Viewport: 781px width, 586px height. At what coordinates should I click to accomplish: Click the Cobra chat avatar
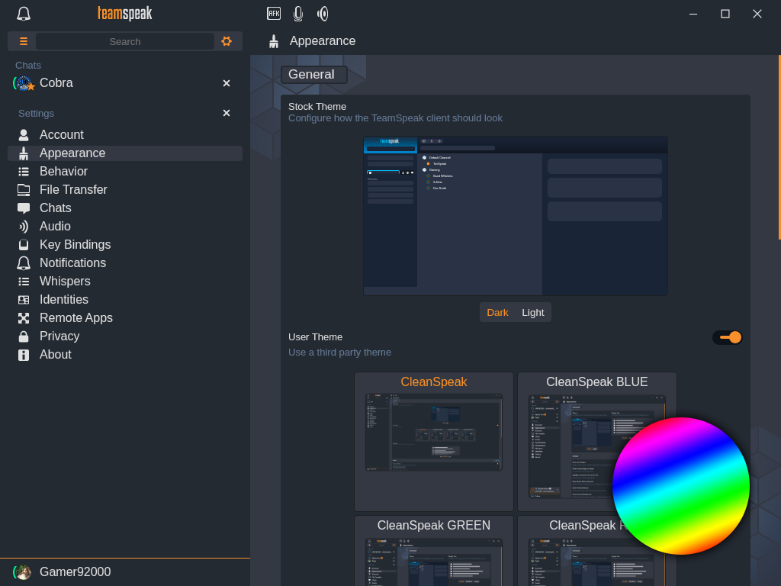(x=24, y=83)
